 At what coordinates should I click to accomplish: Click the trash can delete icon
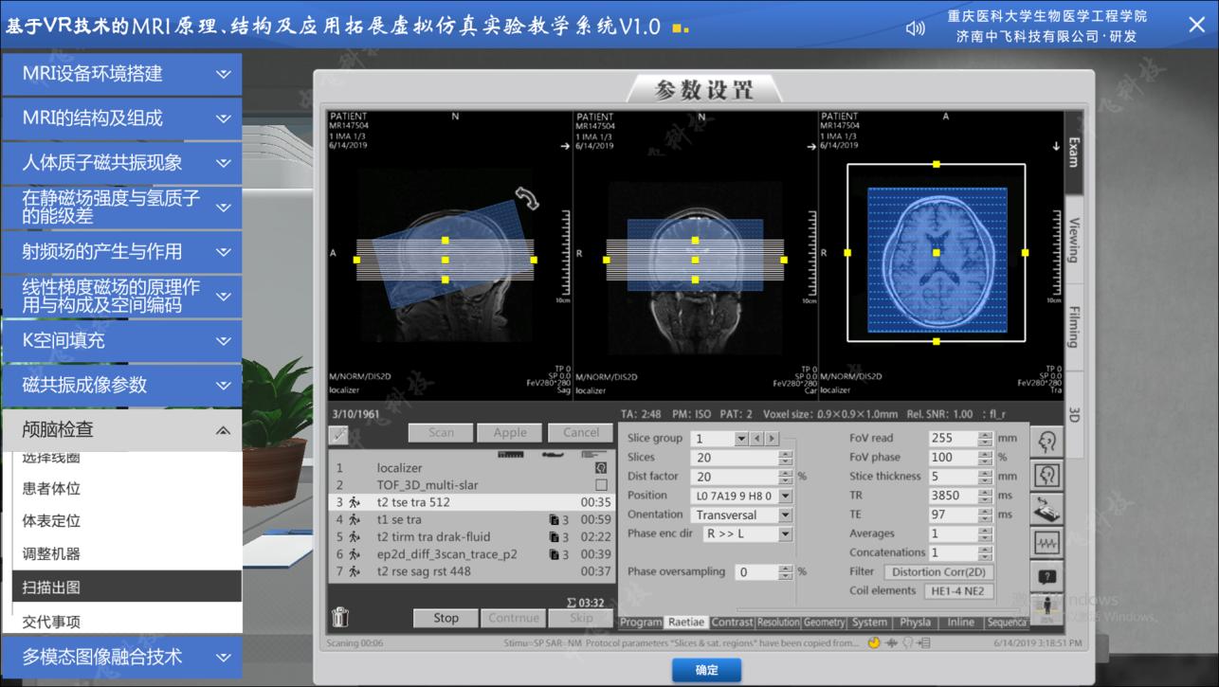click(340, 618)
